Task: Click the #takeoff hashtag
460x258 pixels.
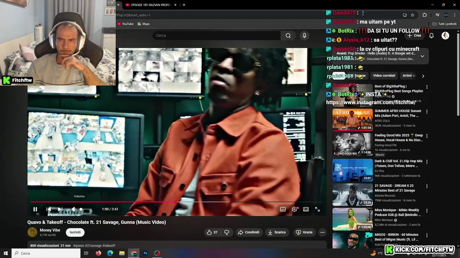Action: pyautogui.click(x=109, y=245)
